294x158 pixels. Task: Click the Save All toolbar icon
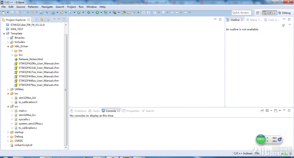[17, 12]
